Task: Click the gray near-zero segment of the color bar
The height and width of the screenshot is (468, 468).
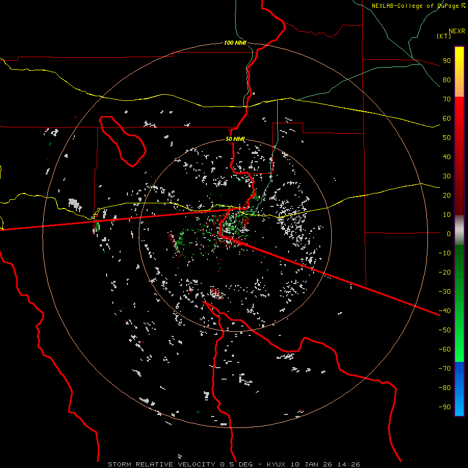Action: (x=459, y=230)
